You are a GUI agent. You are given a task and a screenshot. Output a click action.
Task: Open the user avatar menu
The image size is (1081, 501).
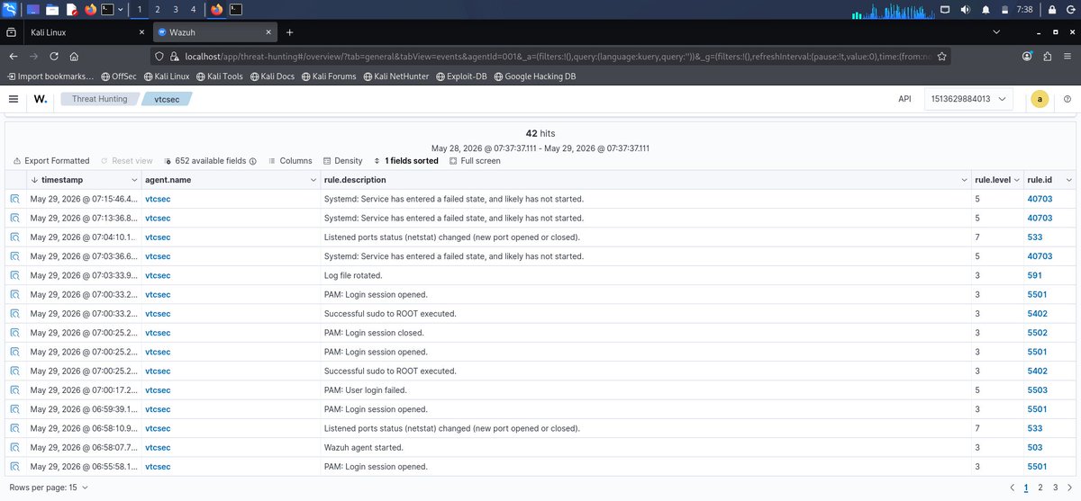click(1040, 99)
